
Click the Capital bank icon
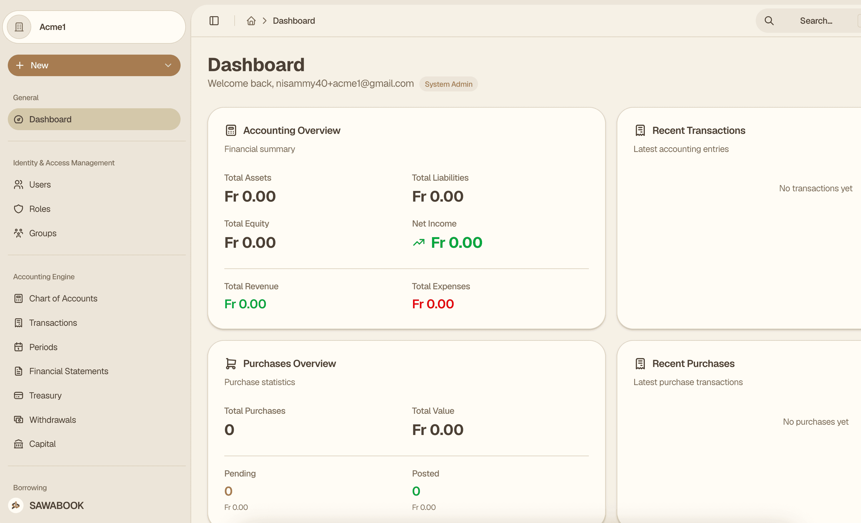[18, 444]
